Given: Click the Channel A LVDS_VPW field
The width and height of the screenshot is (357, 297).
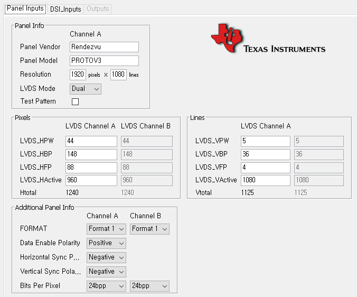Looking at the screenshot, I should 266,141.
